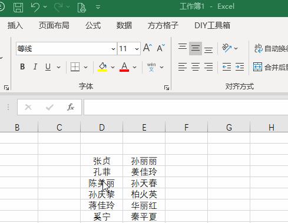The image size is (288, 223).
Task: Expand the font size dropdown showing 11
Action: click(x=137, y=49)
